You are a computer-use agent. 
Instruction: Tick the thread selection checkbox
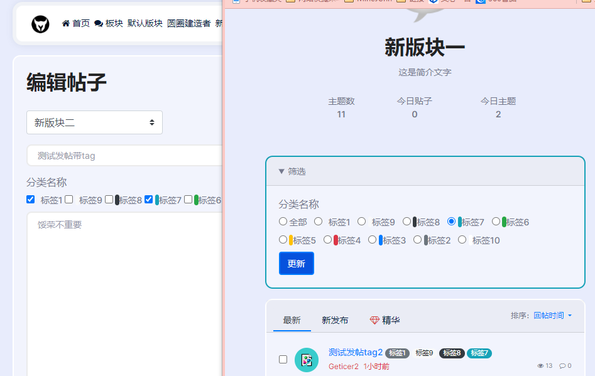point(283,359)
